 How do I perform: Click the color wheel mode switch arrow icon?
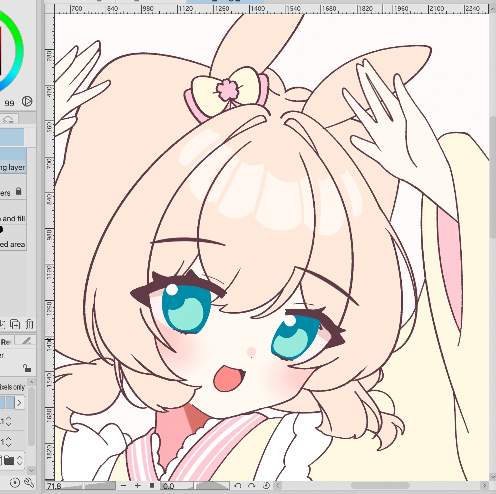pos(27,102)
